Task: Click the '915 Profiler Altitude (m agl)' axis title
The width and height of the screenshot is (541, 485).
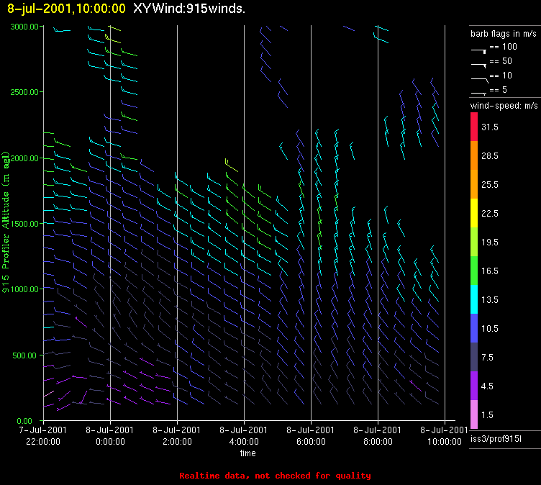Action: (x=6, y=222)
